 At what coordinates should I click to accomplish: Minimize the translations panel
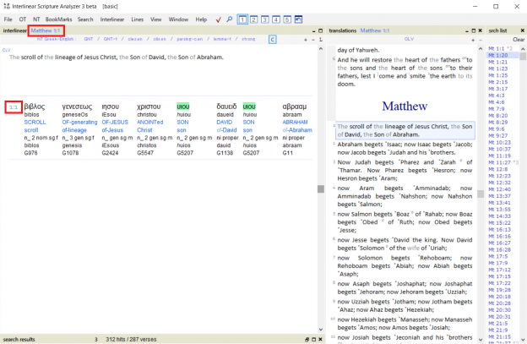click(467, 31)
